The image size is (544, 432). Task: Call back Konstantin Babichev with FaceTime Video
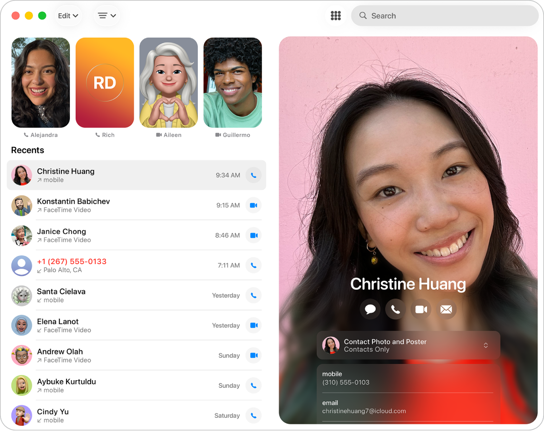pyautogui.click(x=253, y=205)
